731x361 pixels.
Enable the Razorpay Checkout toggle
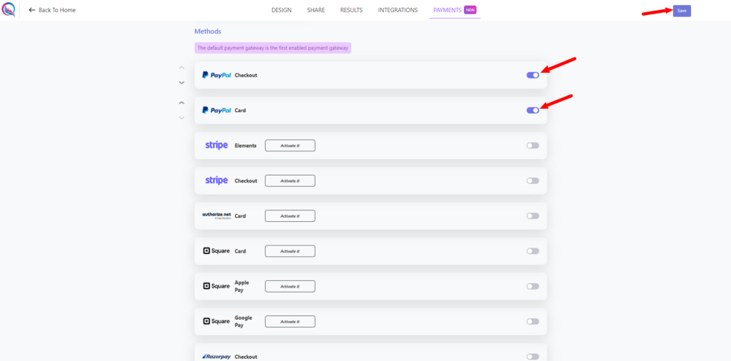(533, 356)
